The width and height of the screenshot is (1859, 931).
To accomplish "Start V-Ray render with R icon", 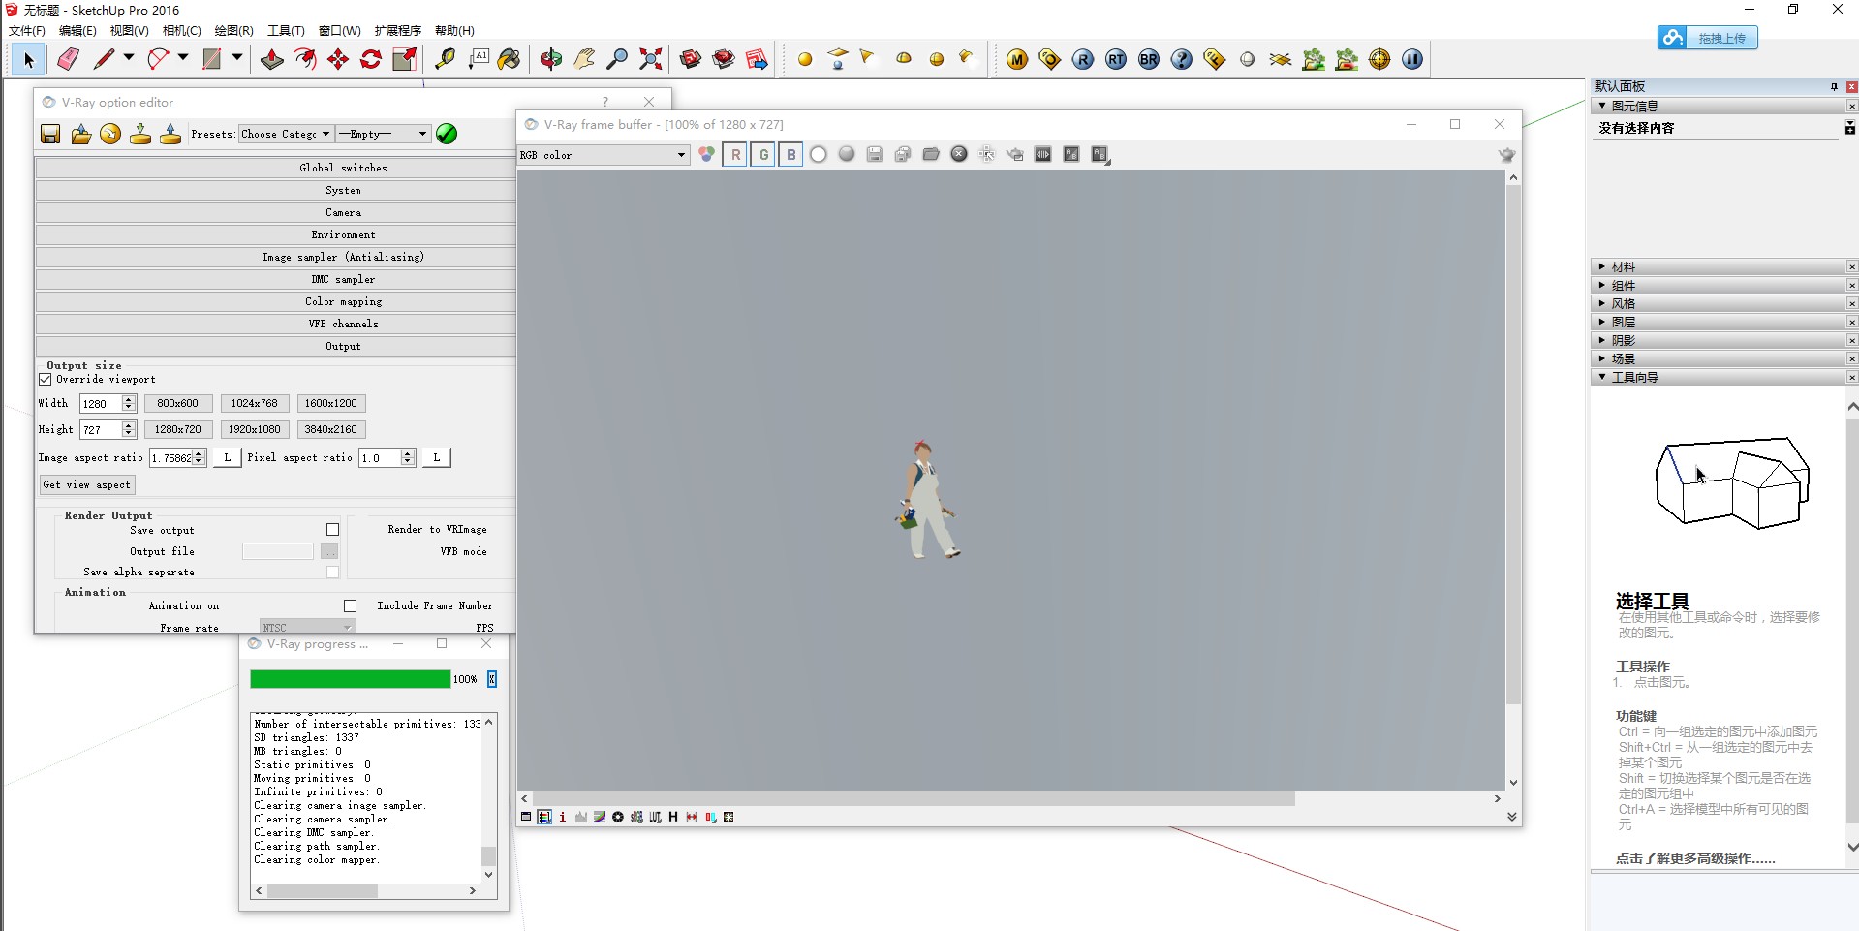I will 1083,60.
